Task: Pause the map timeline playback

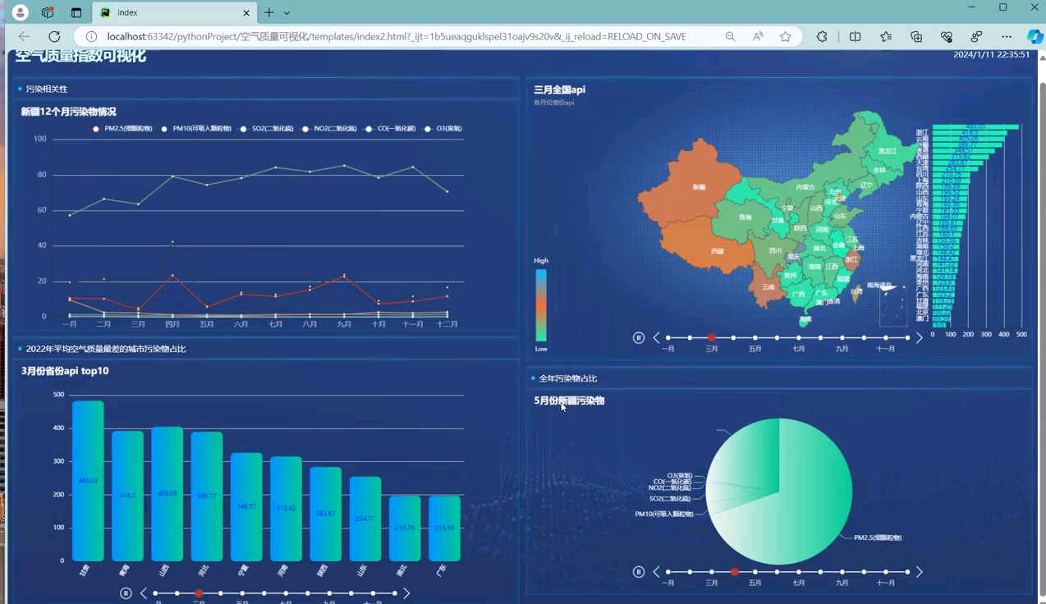Action: click(639, 337)
